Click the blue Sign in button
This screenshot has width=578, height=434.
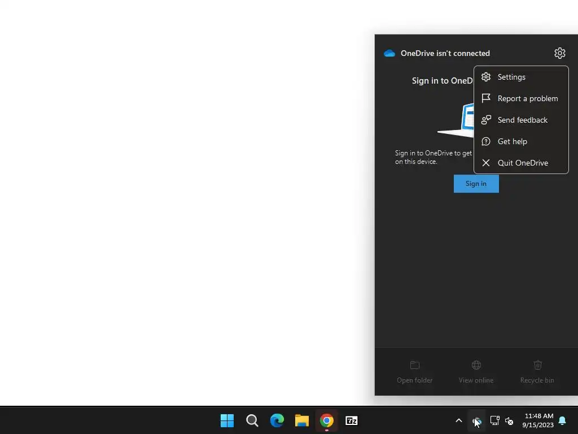pyautogui.click(x=476, y=184)
